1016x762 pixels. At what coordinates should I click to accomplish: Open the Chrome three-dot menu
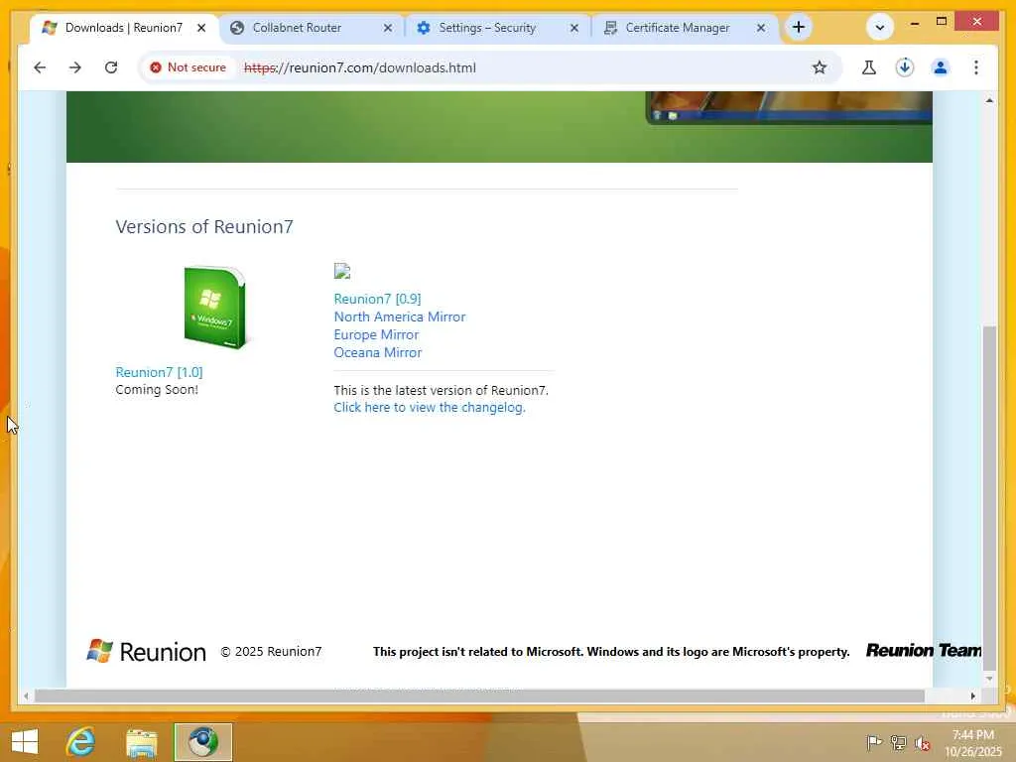click(976, 67)
